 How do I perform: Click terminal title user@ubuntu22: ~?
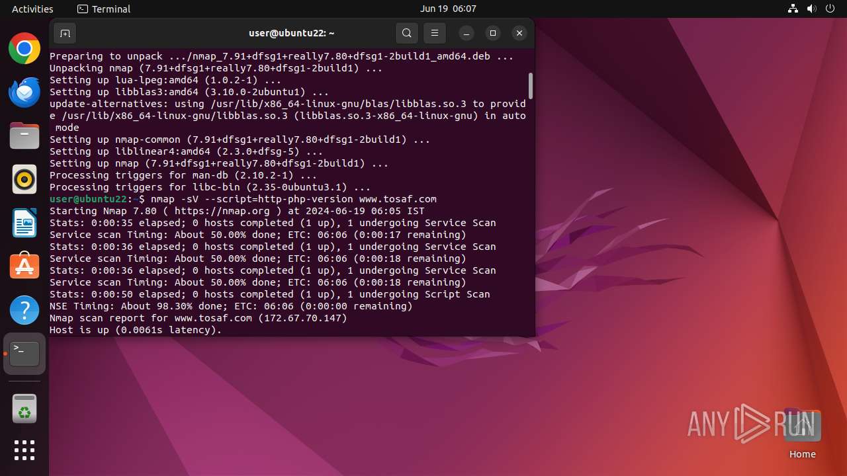291,33
